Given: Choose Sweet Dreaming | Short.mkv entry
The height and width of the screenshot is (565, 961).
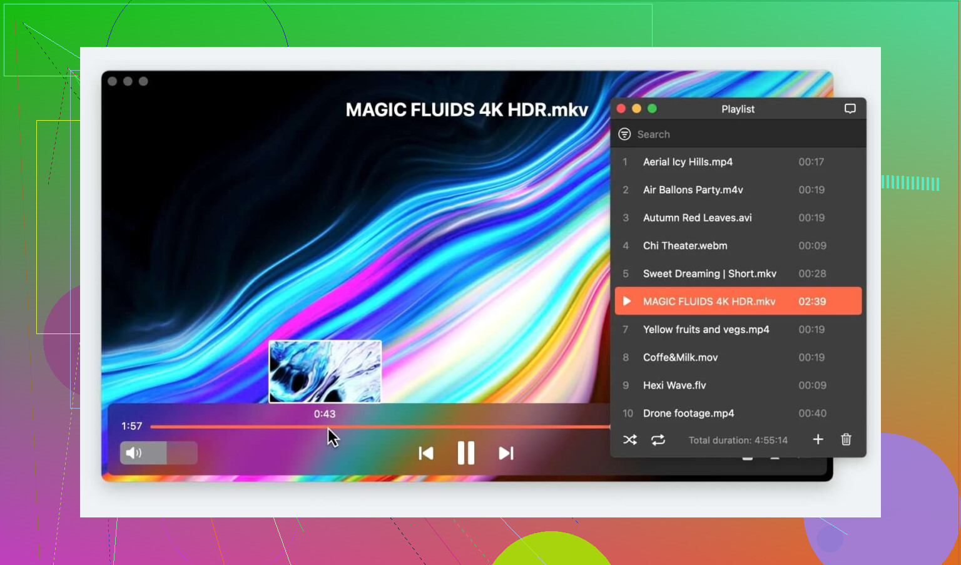Looking at the screenshot, I should [x=709, y=274].
